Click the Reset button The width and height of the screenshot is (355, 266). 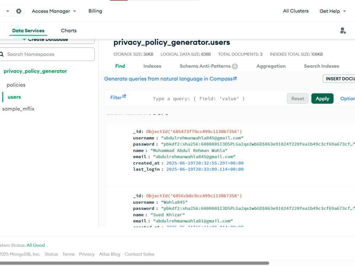(x=297, y=99)
